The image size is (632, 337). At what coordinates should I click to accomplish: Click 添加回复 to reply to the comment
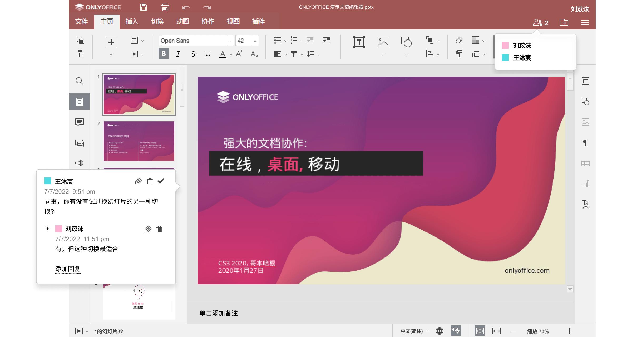pos(68,269)
